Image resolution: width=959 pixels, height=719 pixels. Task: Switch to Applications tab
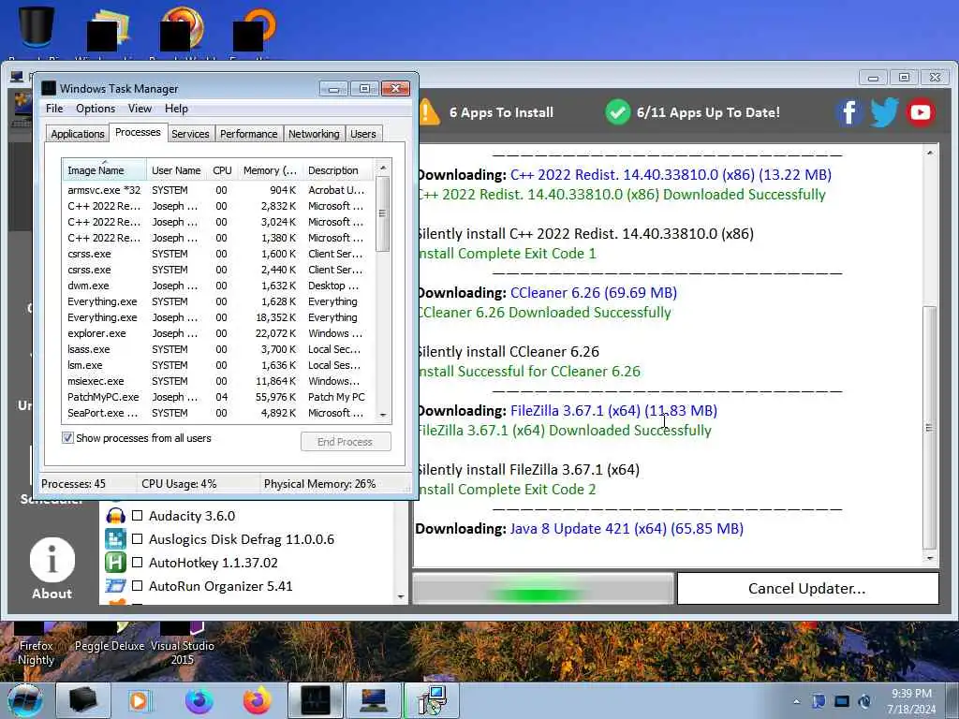coord(77,134)
